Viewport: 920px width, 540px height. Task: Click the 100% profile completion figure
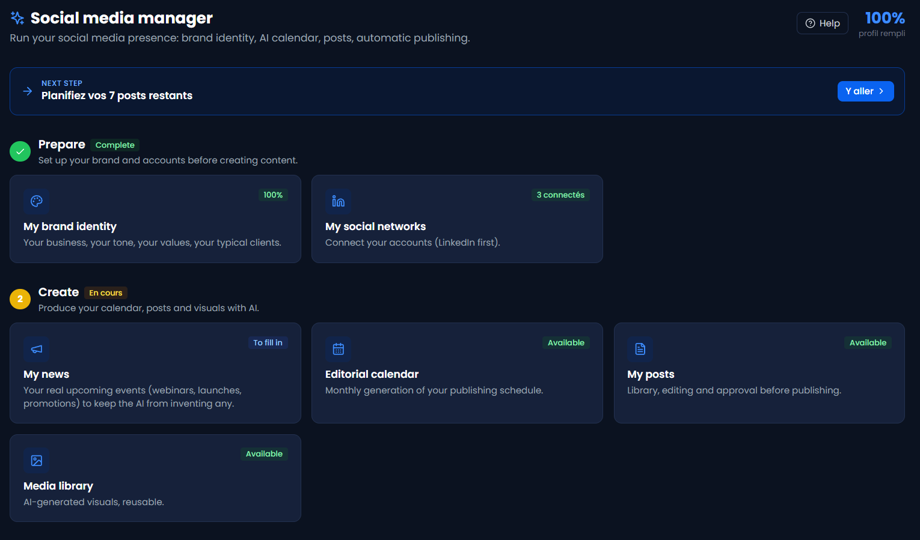click(885, 18)
